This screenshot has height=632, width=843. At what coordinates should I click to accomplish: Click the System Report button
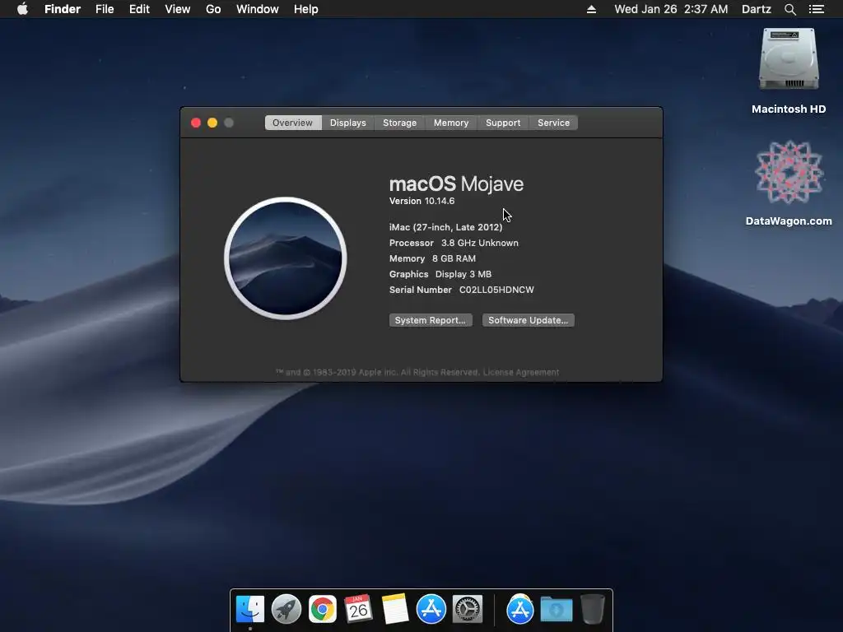(430, 320)
